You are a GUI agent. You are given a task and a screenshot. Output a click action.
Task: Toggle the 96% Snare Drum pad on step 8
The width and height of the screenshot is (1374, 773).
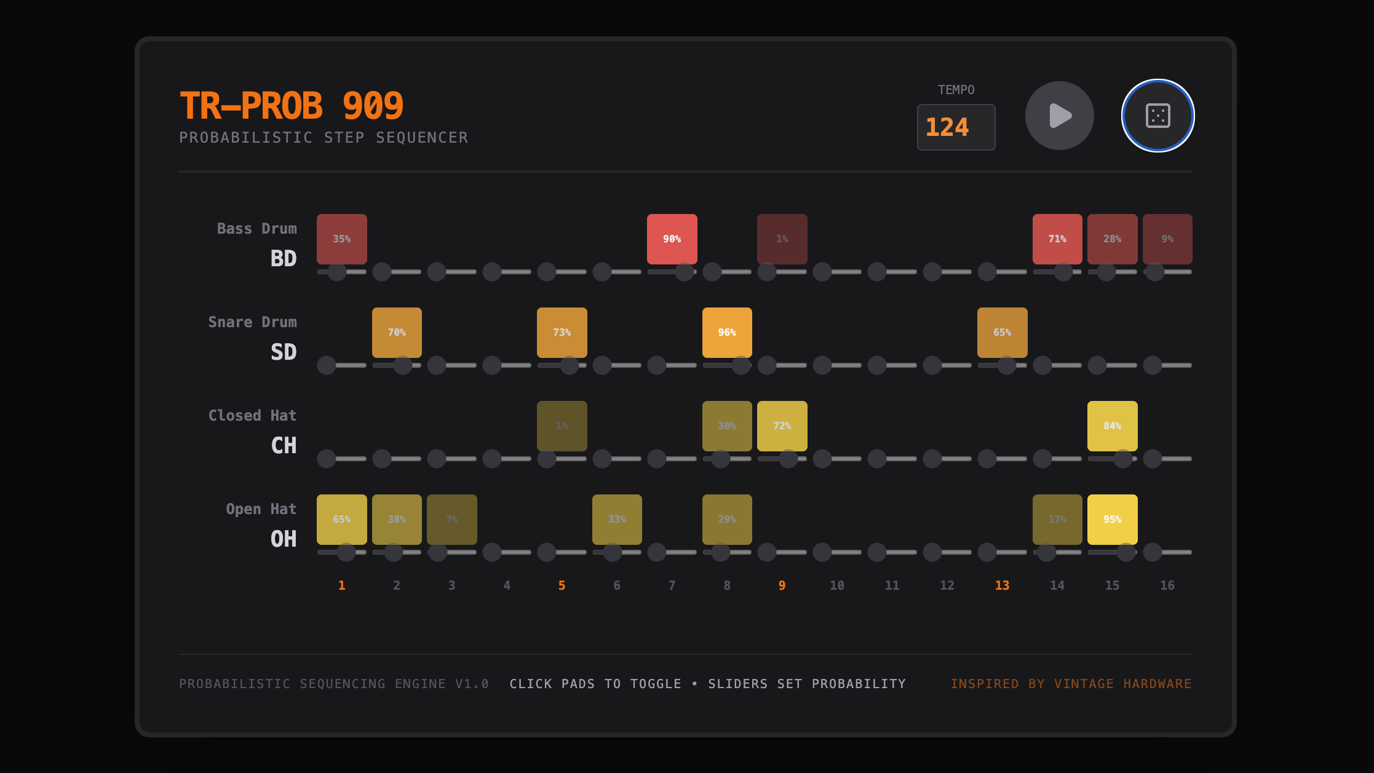point(726,332)
